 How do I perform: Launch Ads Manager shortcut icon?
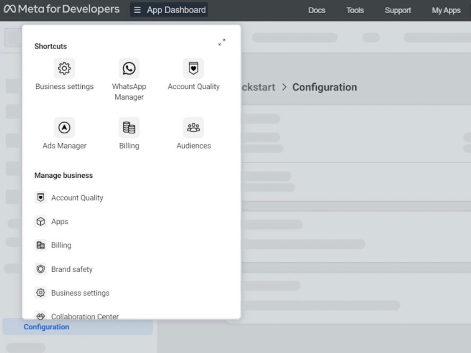[64, 128]
